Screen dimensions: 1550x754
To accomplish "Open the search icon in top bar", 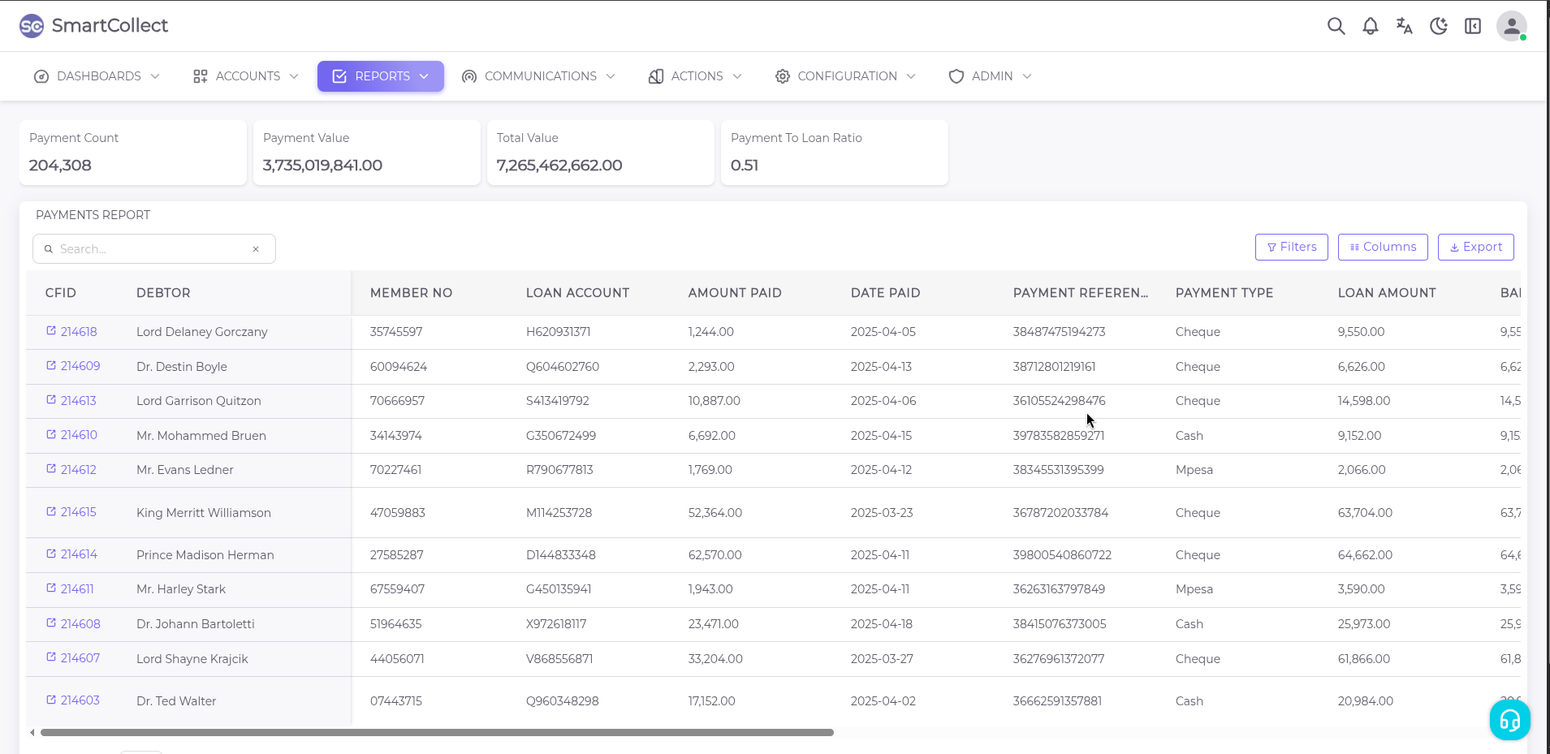I will click(1336, 26).
